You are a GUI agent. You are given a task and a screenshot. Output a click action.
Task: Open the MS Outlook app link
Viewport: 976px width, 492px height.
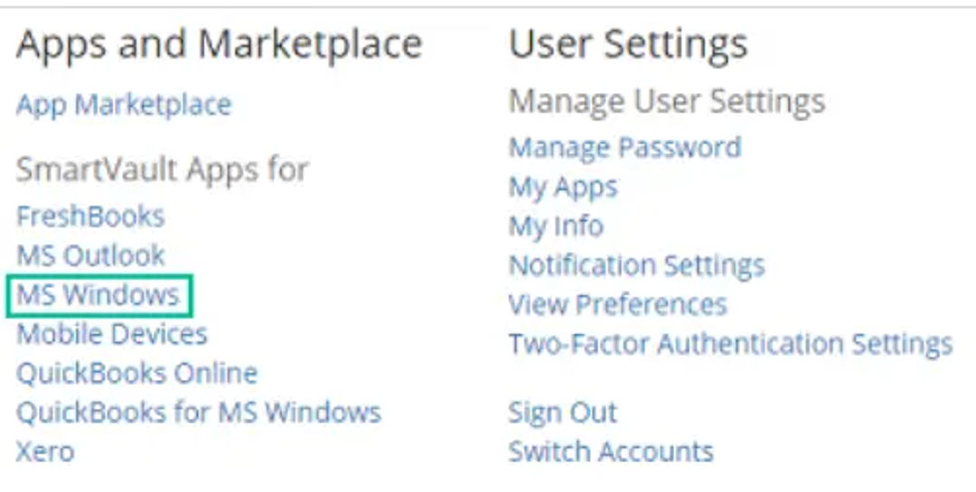point(90,255)
